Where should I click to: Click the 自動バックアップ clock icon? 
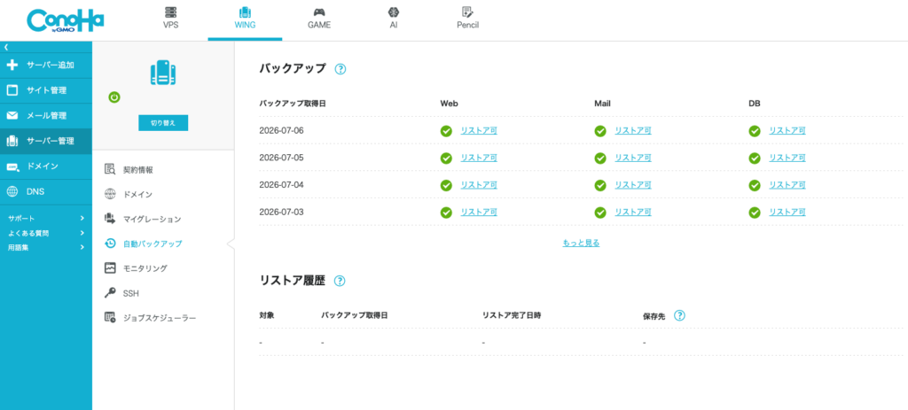click(x=110, y=244)
